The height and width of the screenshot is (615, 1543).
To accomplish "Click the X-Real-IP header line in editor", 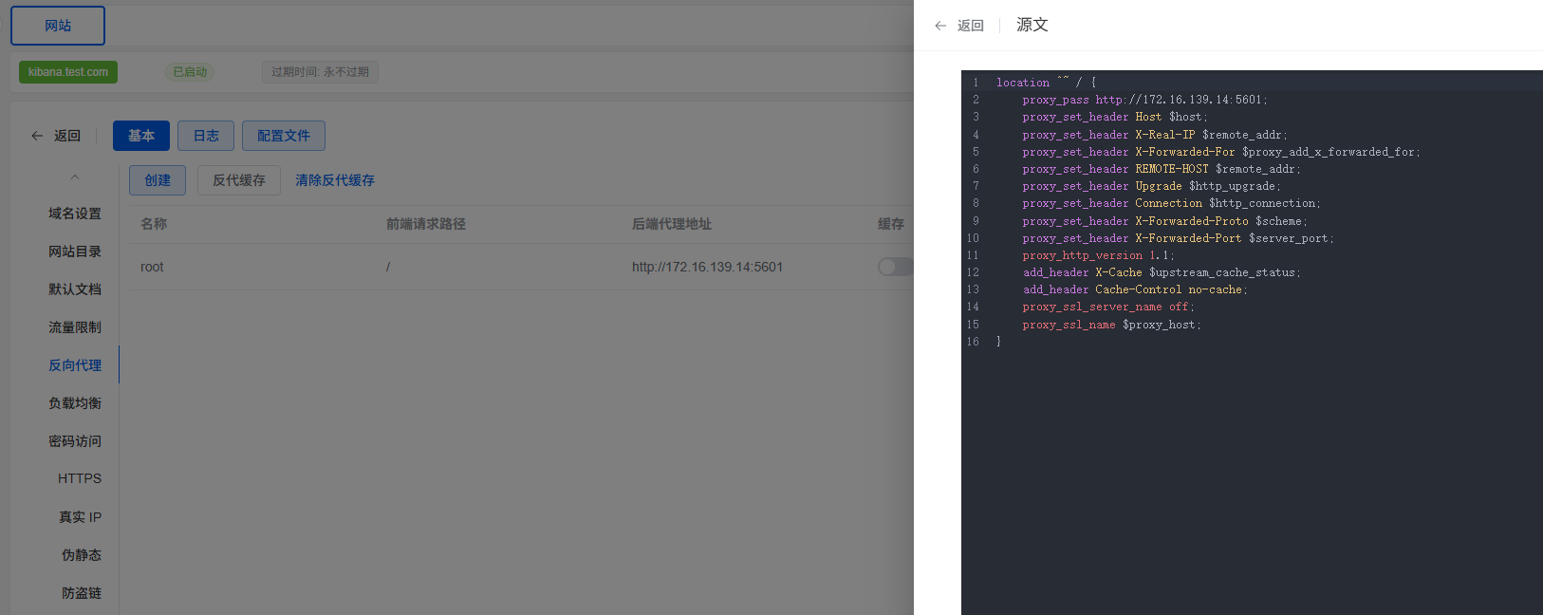I will tap(1155, 135).
